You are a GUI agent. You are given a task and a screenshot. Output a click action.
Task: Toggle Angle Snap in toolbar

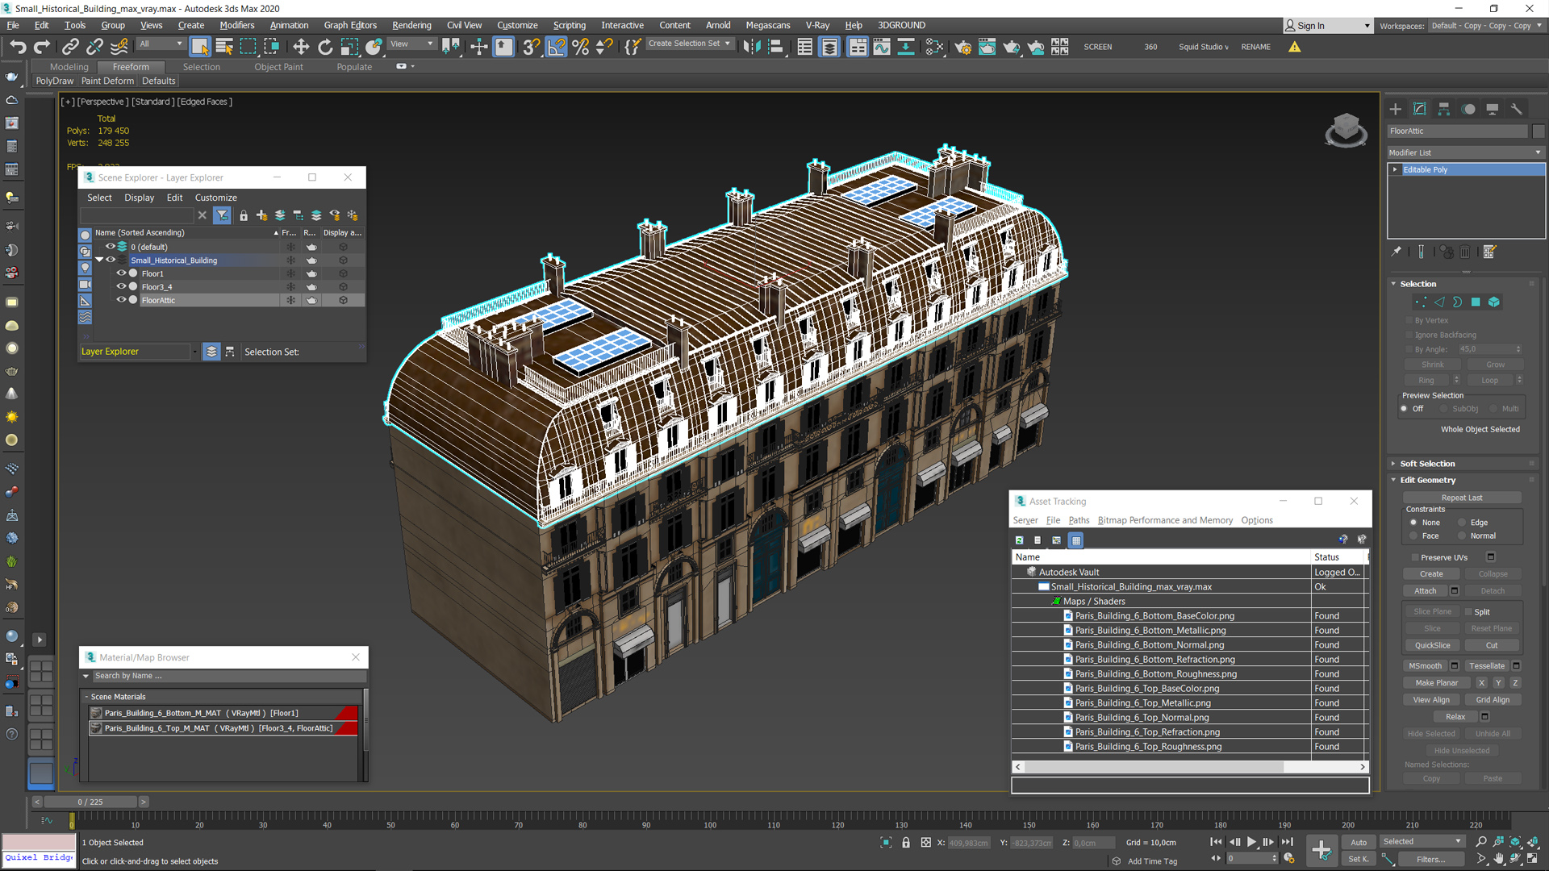(556, 47)
